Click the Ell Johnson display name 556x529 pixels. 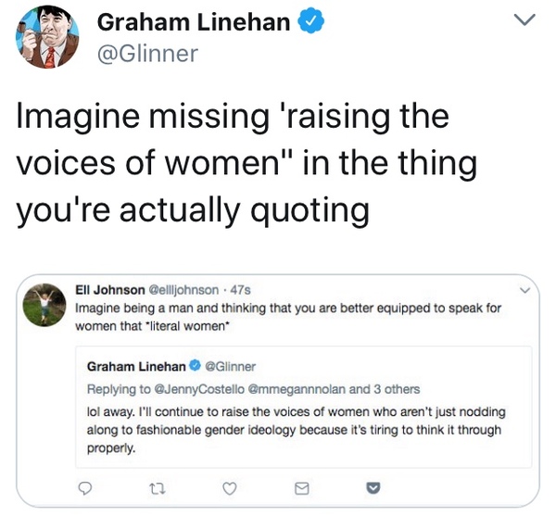coord(112,291)
